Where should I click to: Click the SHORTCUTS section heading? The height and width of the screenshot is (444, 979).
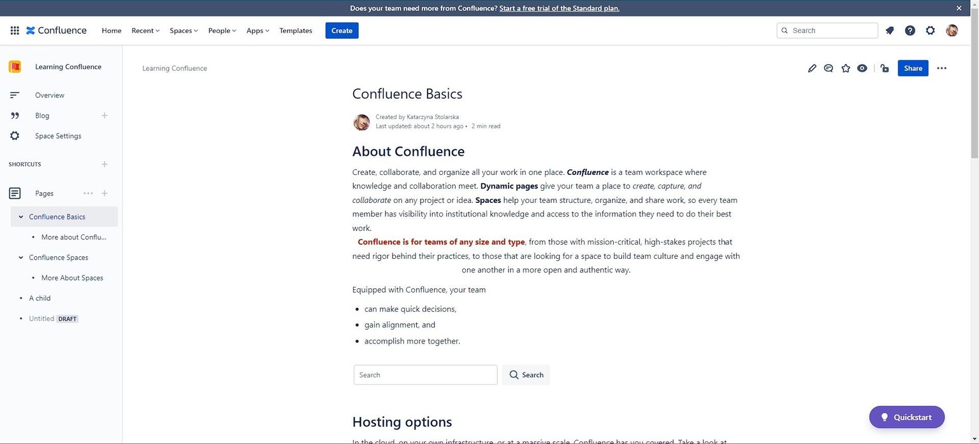point(25,164)
